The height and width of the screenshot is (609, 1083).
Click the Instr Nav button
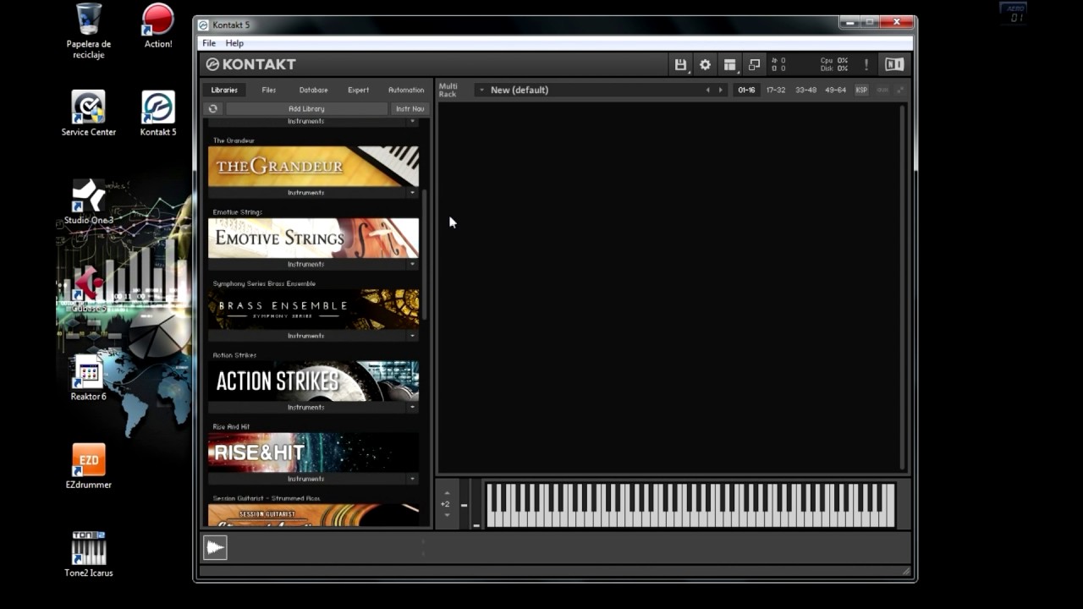click(410, 108)
